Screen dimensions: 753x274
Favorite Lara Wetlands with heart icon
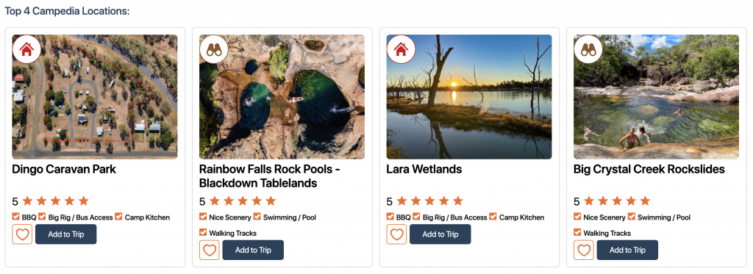(x=396, y=234)
